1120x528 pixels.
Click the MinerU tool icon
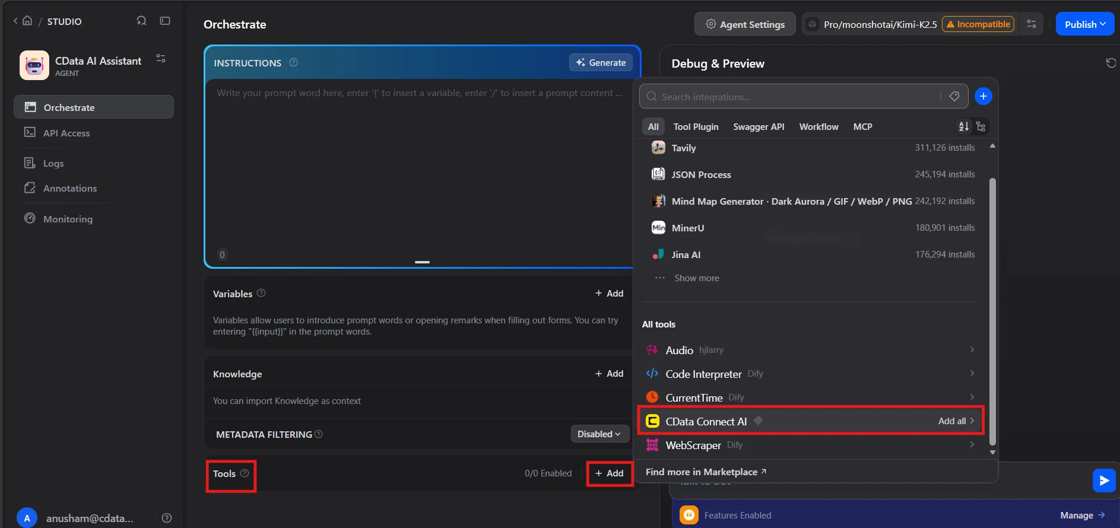point(658,228)
